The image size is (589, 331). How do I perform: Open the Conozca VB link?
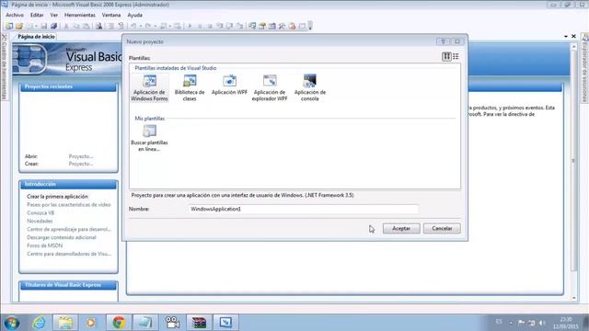(x=40, y=212)
